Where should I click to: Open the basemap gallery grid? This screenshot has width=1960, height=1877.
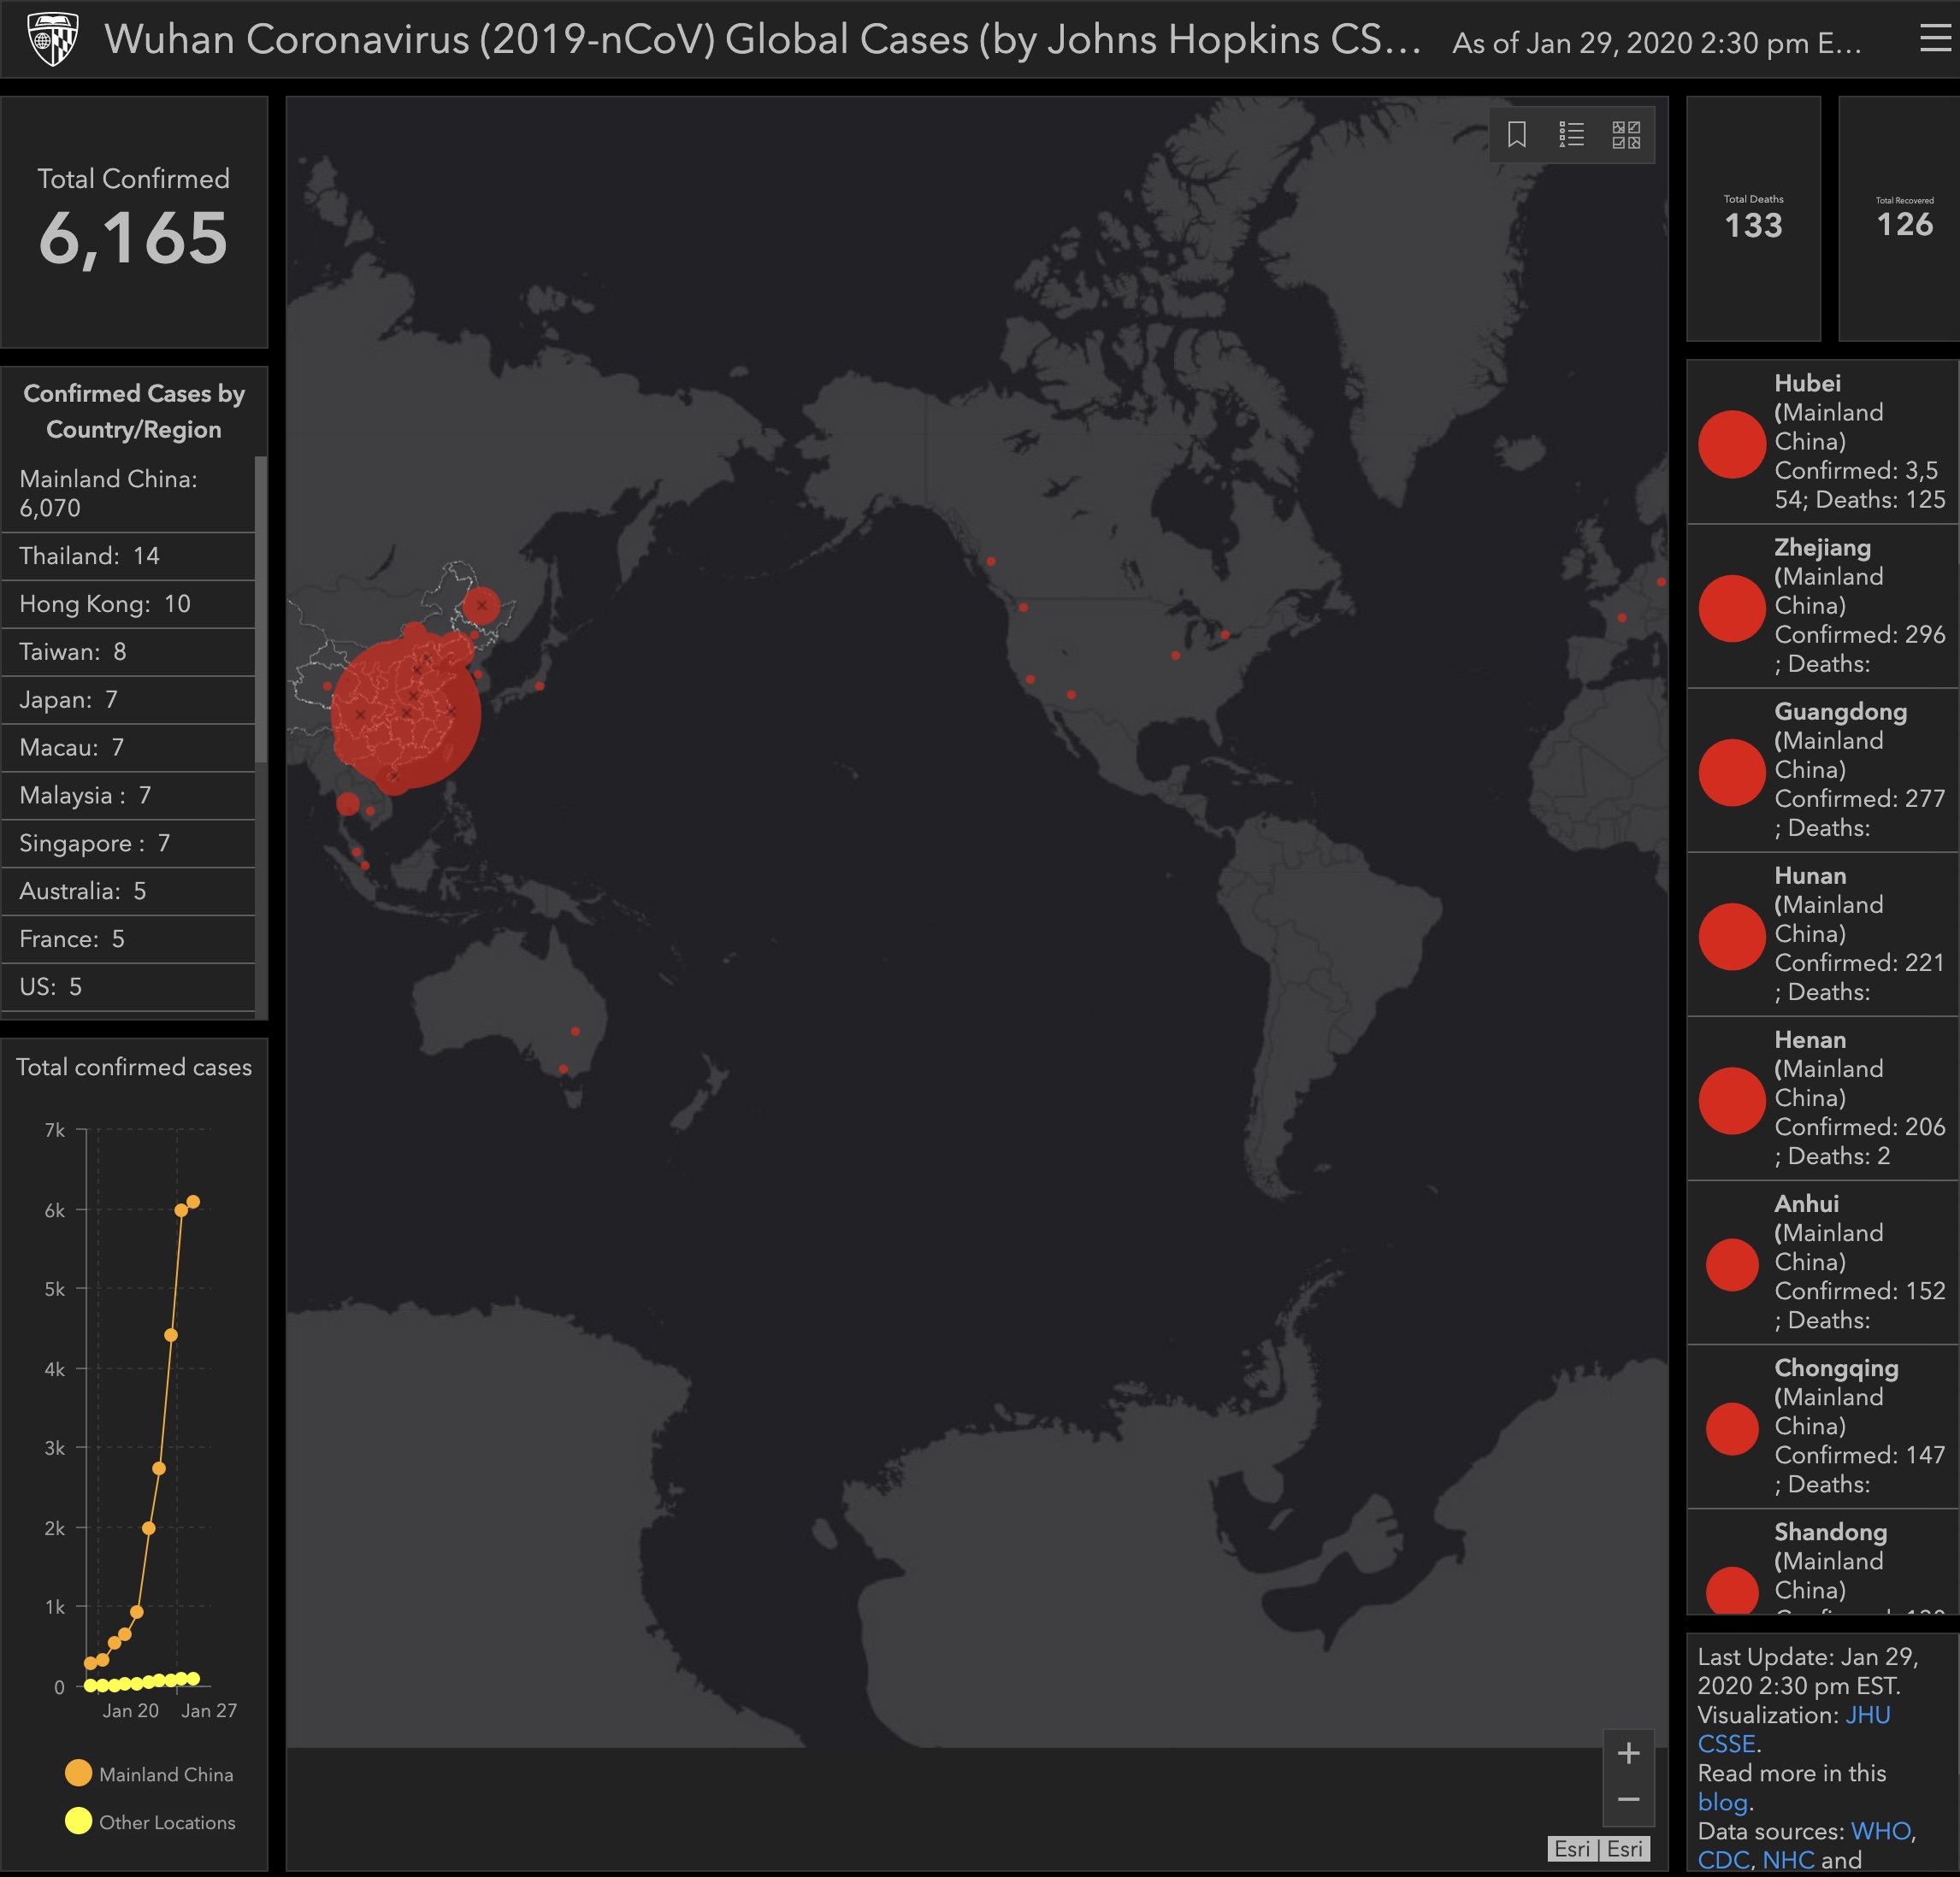[1626, 134]
